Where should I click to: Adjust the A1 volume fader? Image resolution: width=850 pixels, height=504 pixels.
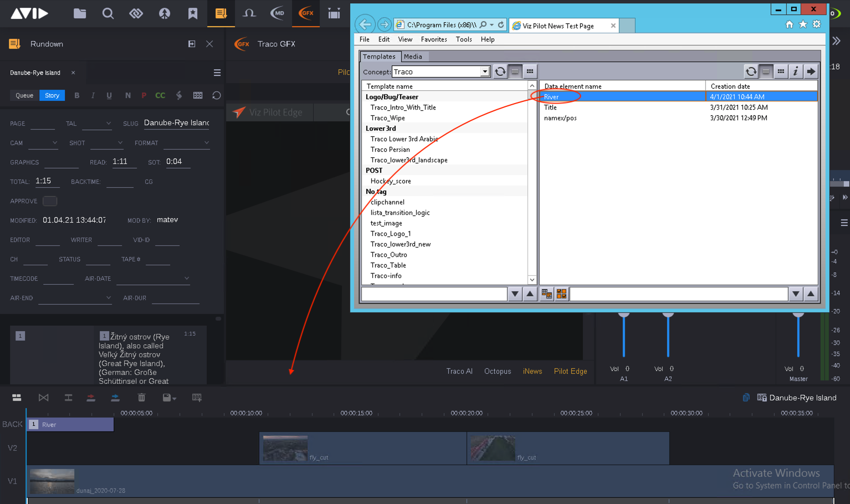click(624, 334)
